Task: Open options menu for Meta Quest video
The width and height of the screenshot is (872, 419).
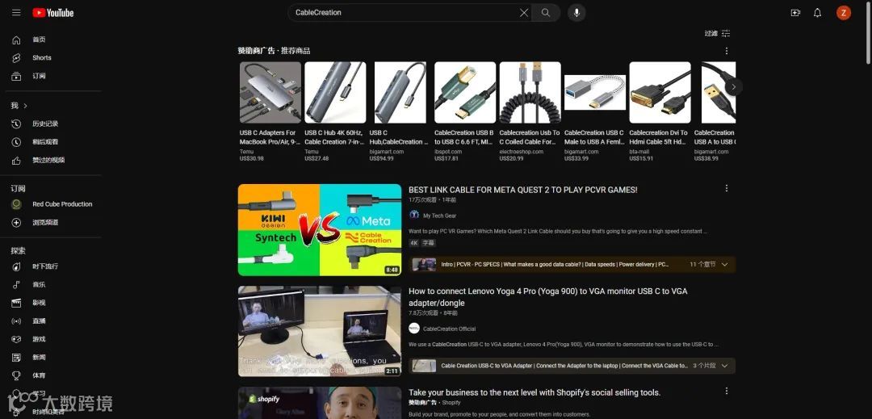Action: (x=727, y=188)
